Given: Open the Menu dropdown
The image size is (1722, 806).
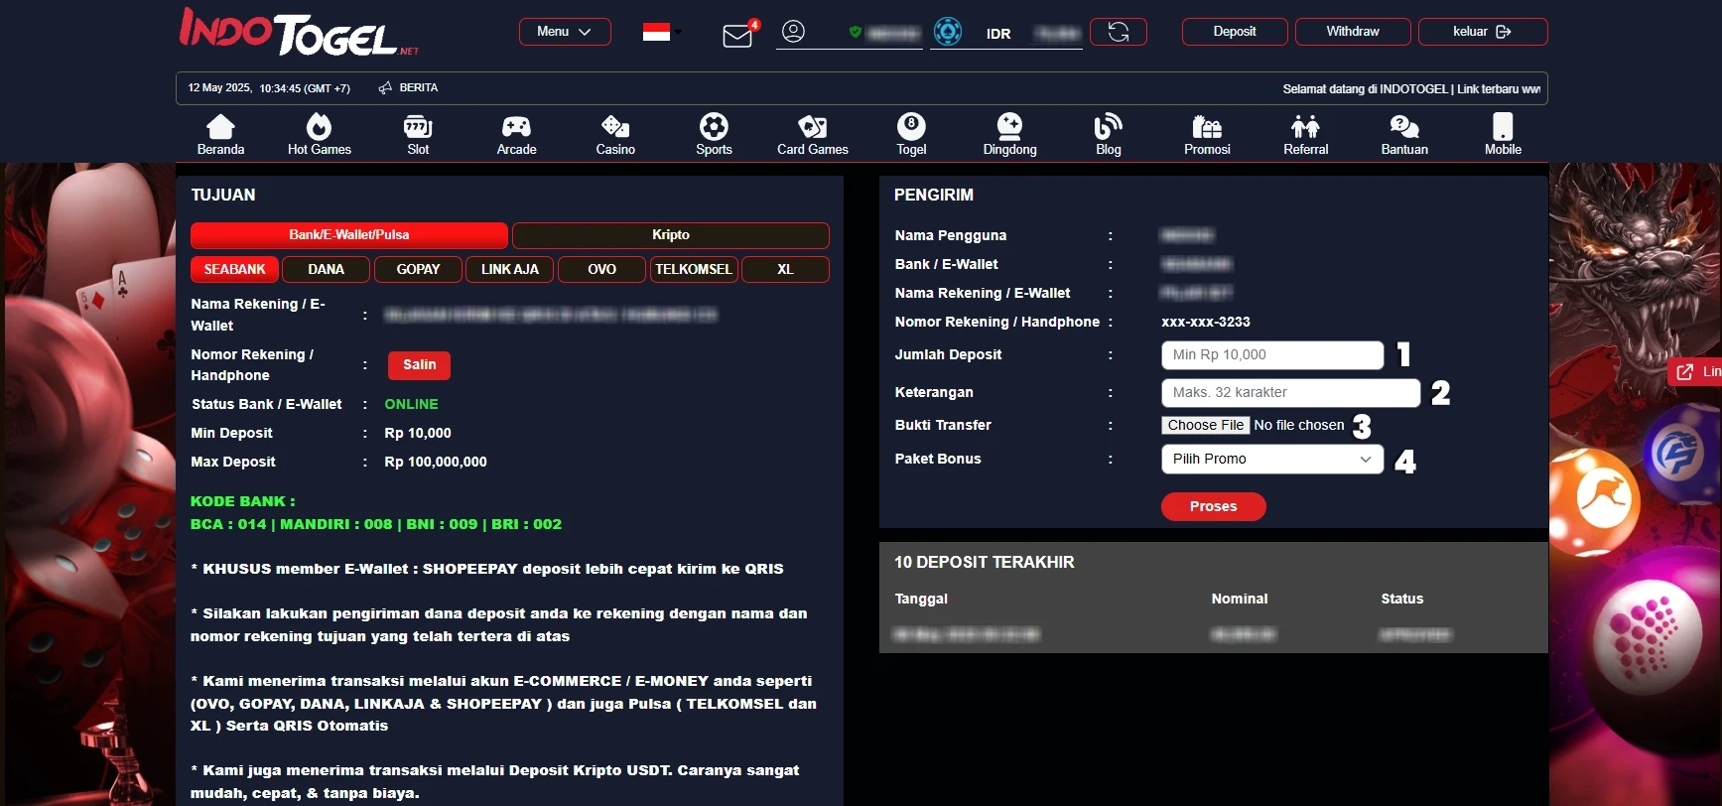Looking at the screenshot, I should (x=565, y=32).
